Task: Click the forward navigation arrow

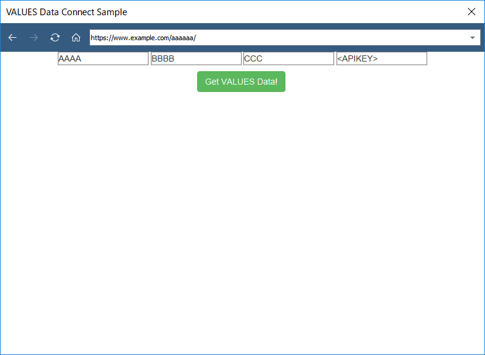Action: (x=33, y=38)
